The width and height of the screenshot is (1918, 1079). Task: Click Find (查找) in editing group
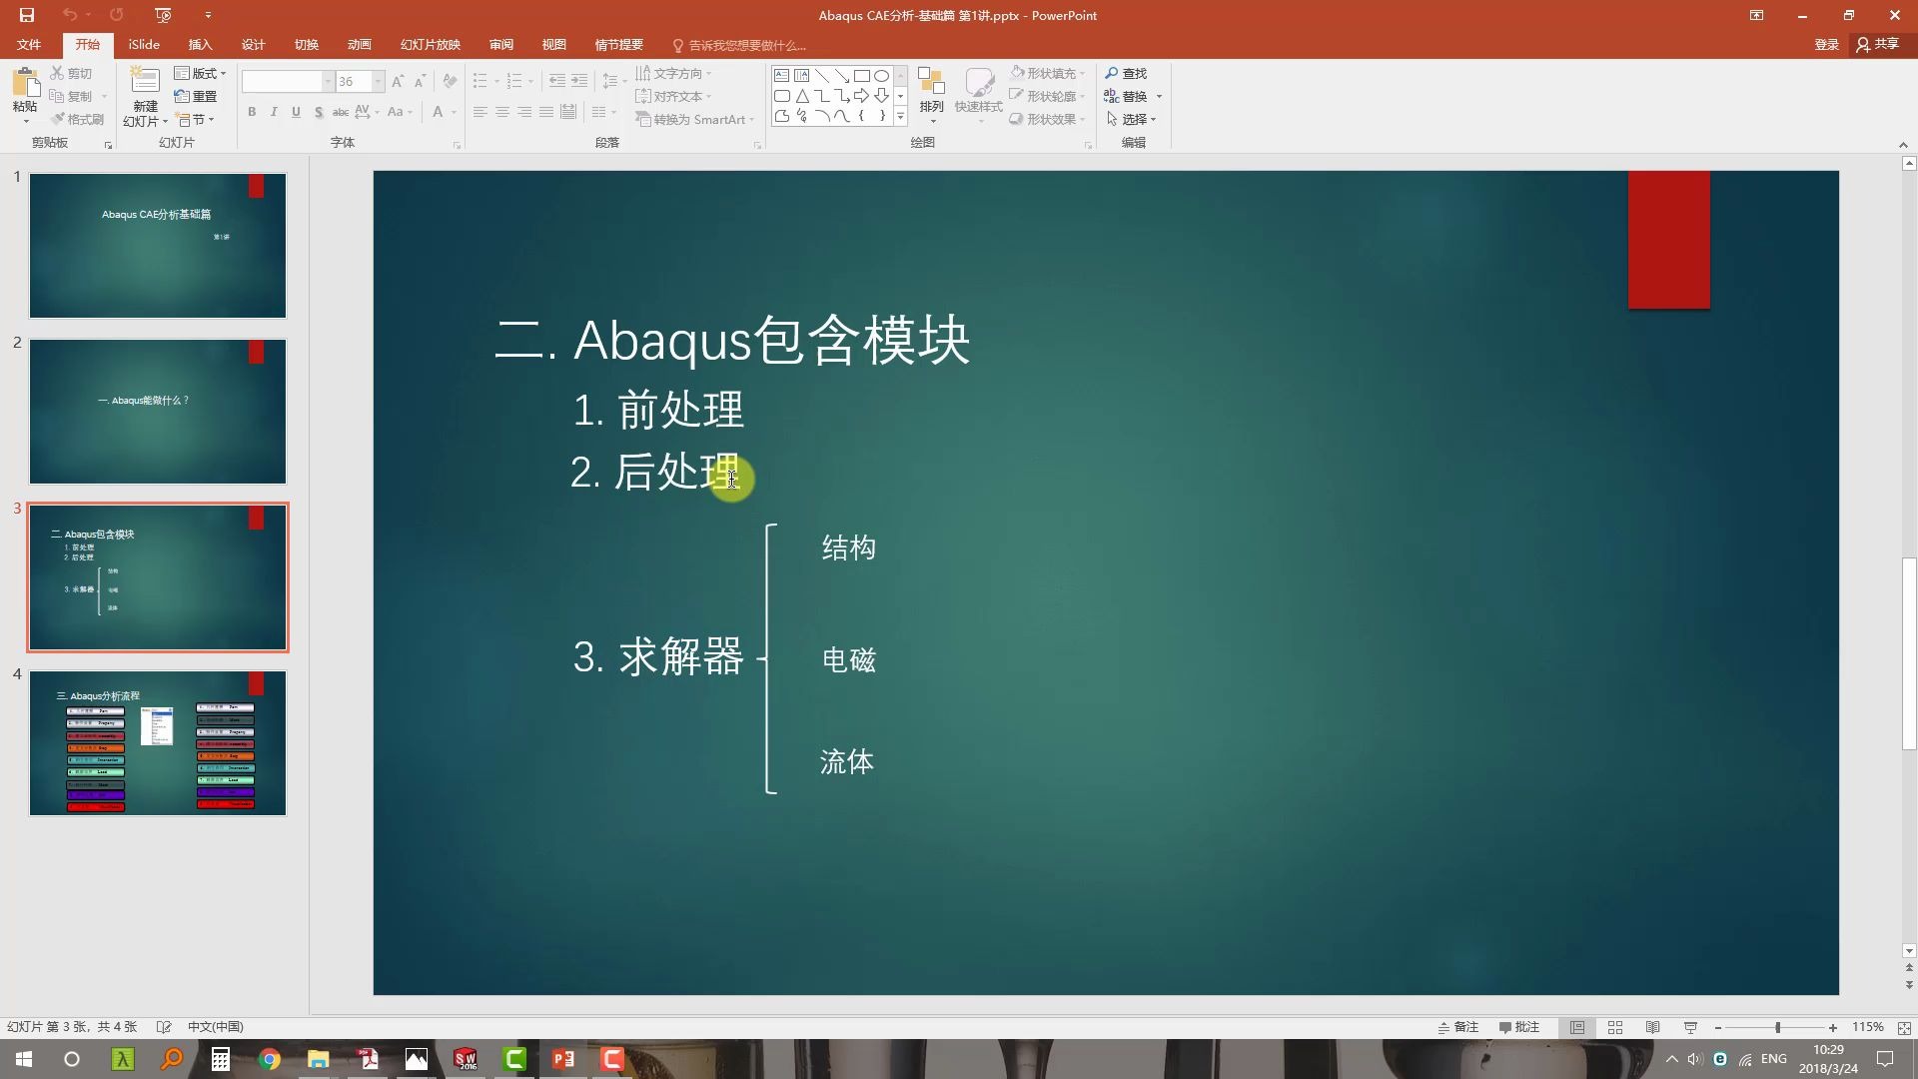click(1126, 73)
